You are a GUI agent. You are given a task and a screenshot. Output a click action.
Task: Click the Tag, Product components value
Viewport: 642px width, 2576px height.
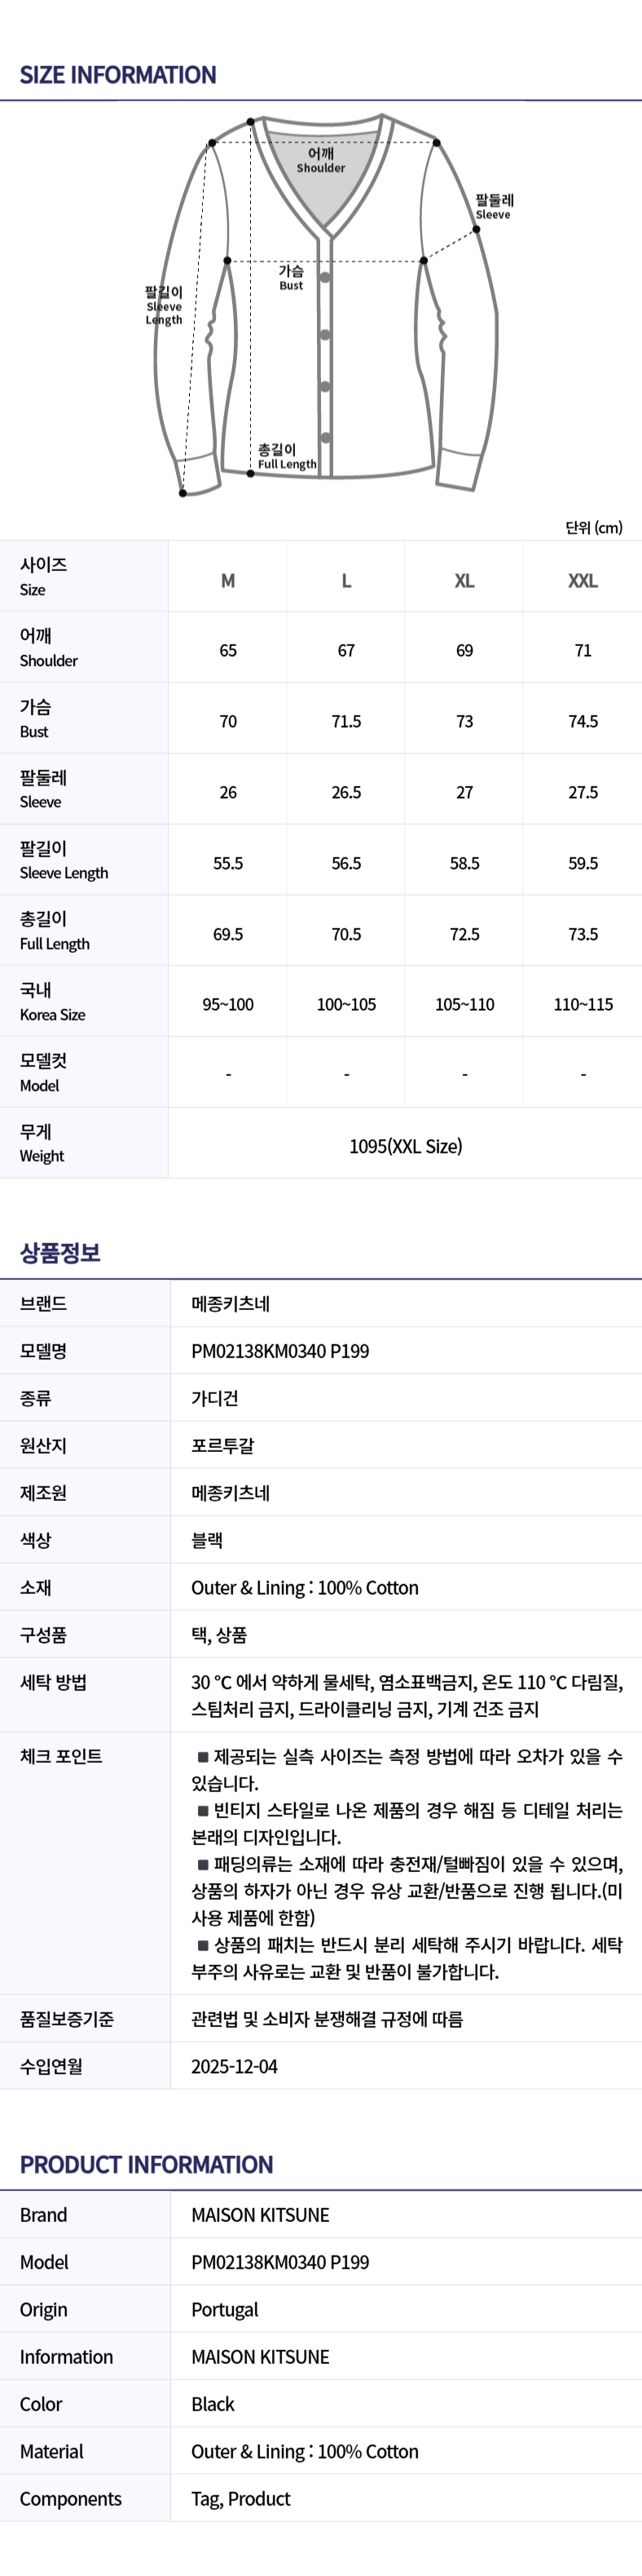(x=240, y=2499)
